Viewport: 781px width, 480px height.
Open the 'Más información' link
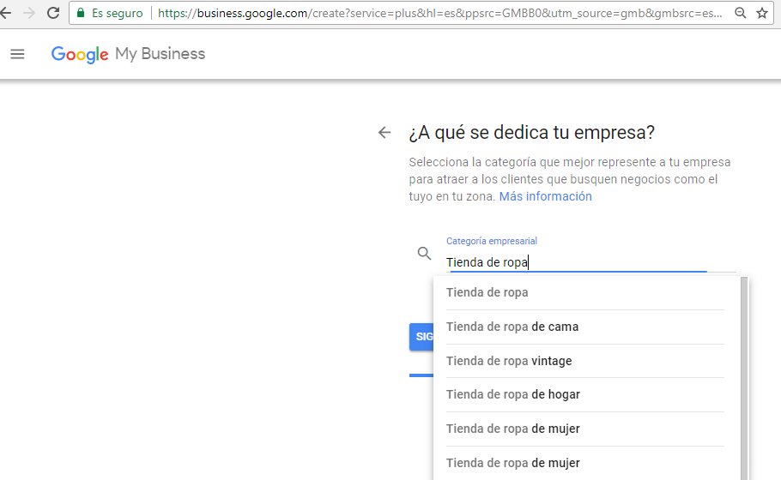(545, 196)
